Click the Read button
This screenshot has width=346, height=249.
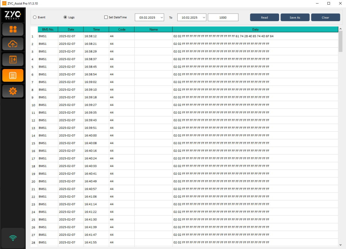[264, 17]
